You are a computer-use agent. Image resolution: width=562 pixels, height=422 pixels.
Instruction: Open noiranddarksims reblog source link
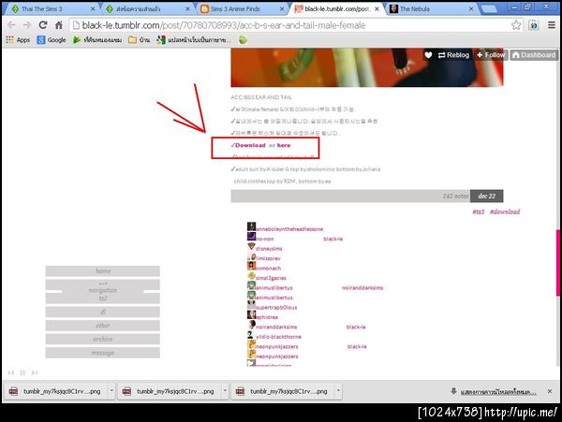(362, 288)
